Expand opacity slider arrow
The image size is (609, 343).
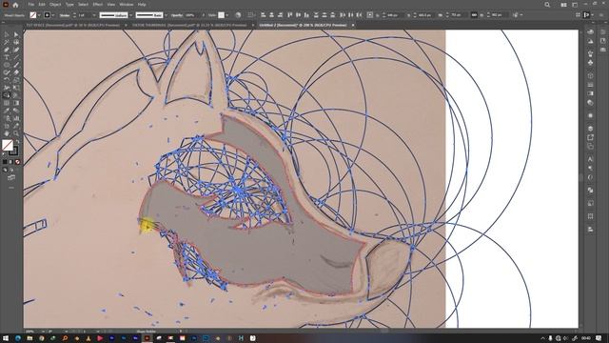pyautogui.click(x=203, y=15)
